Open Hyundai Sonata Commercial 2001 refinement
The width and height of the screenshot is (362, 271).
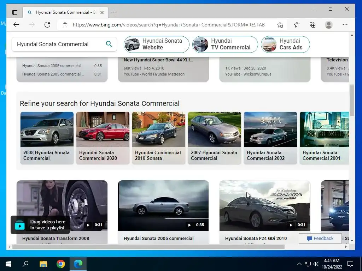[x=324, y=138]
